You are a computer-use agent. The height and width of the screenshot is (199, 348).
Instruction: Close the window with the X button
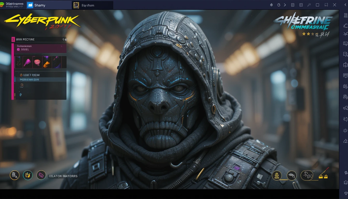pos(335,5)
